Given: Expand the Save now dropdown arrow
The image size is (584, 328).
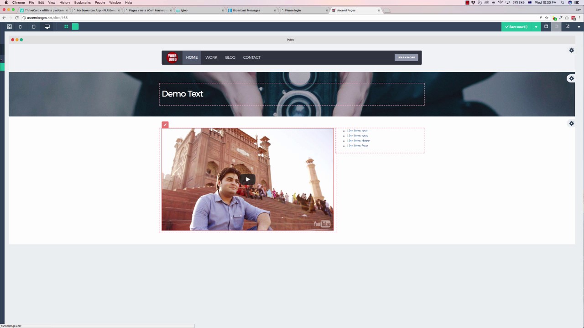Looking at the screenshot, I should 536,27.
